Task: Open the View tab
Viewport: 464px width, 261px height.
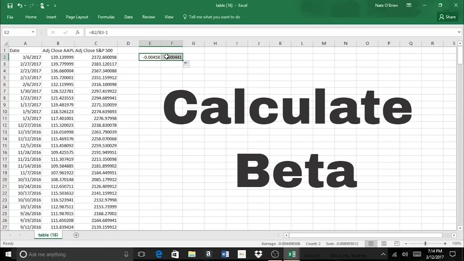Action: (169, 17)
